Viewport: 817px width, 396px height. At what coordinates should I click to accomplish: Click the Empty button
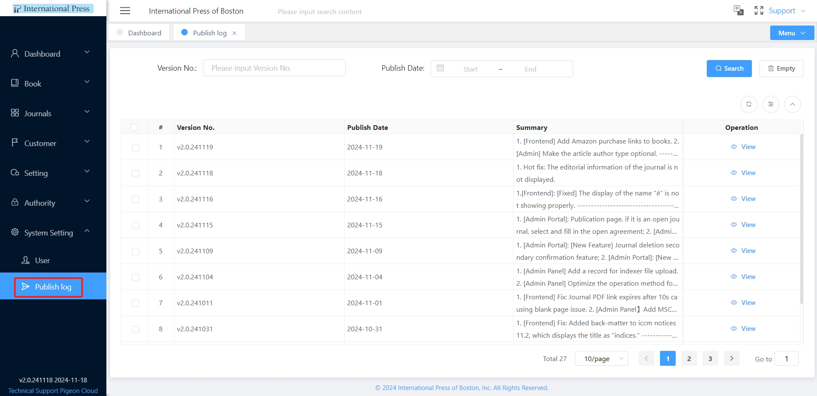tap(781, 69)
